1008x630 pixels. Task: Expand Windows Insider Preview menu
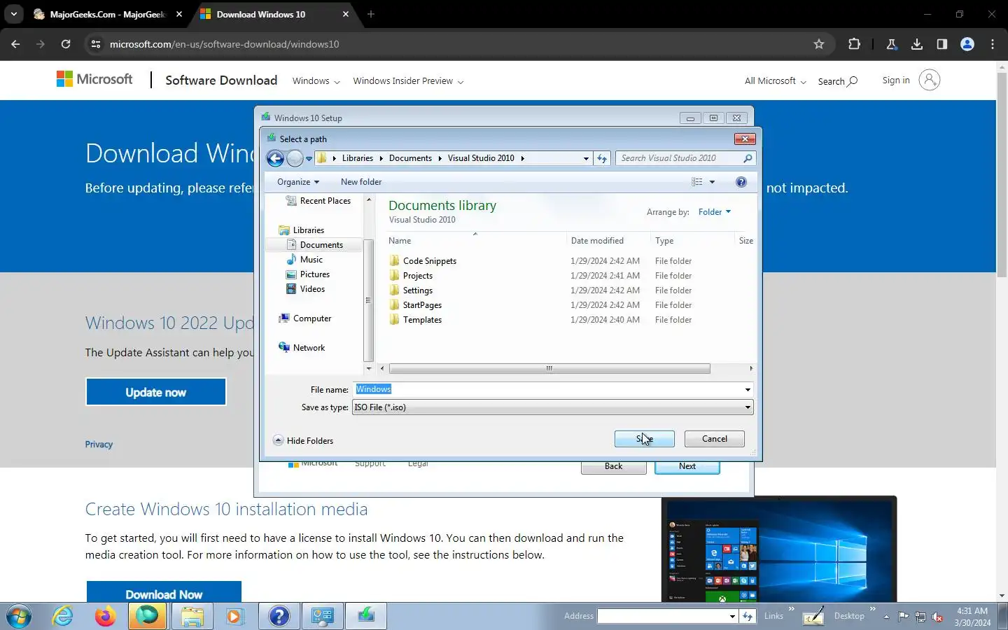click(408, 81)
